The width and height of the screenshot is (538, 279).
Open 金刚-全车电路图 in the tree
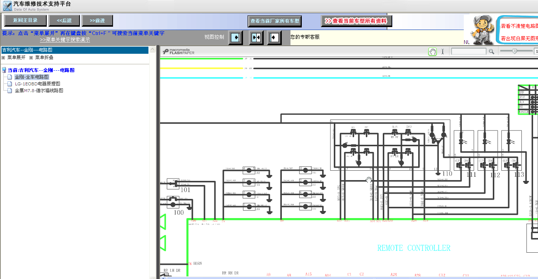[x=32, y=77]
